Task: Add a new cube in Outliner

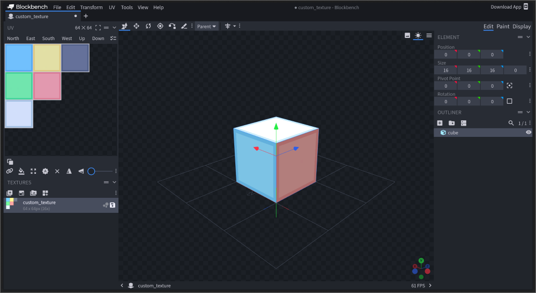Action: point(440,123)
